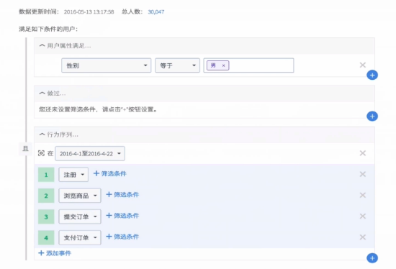Add a new behavior sequence with the bottom plus button
Viewport: 396px width, 269px height.
point(372,258)
